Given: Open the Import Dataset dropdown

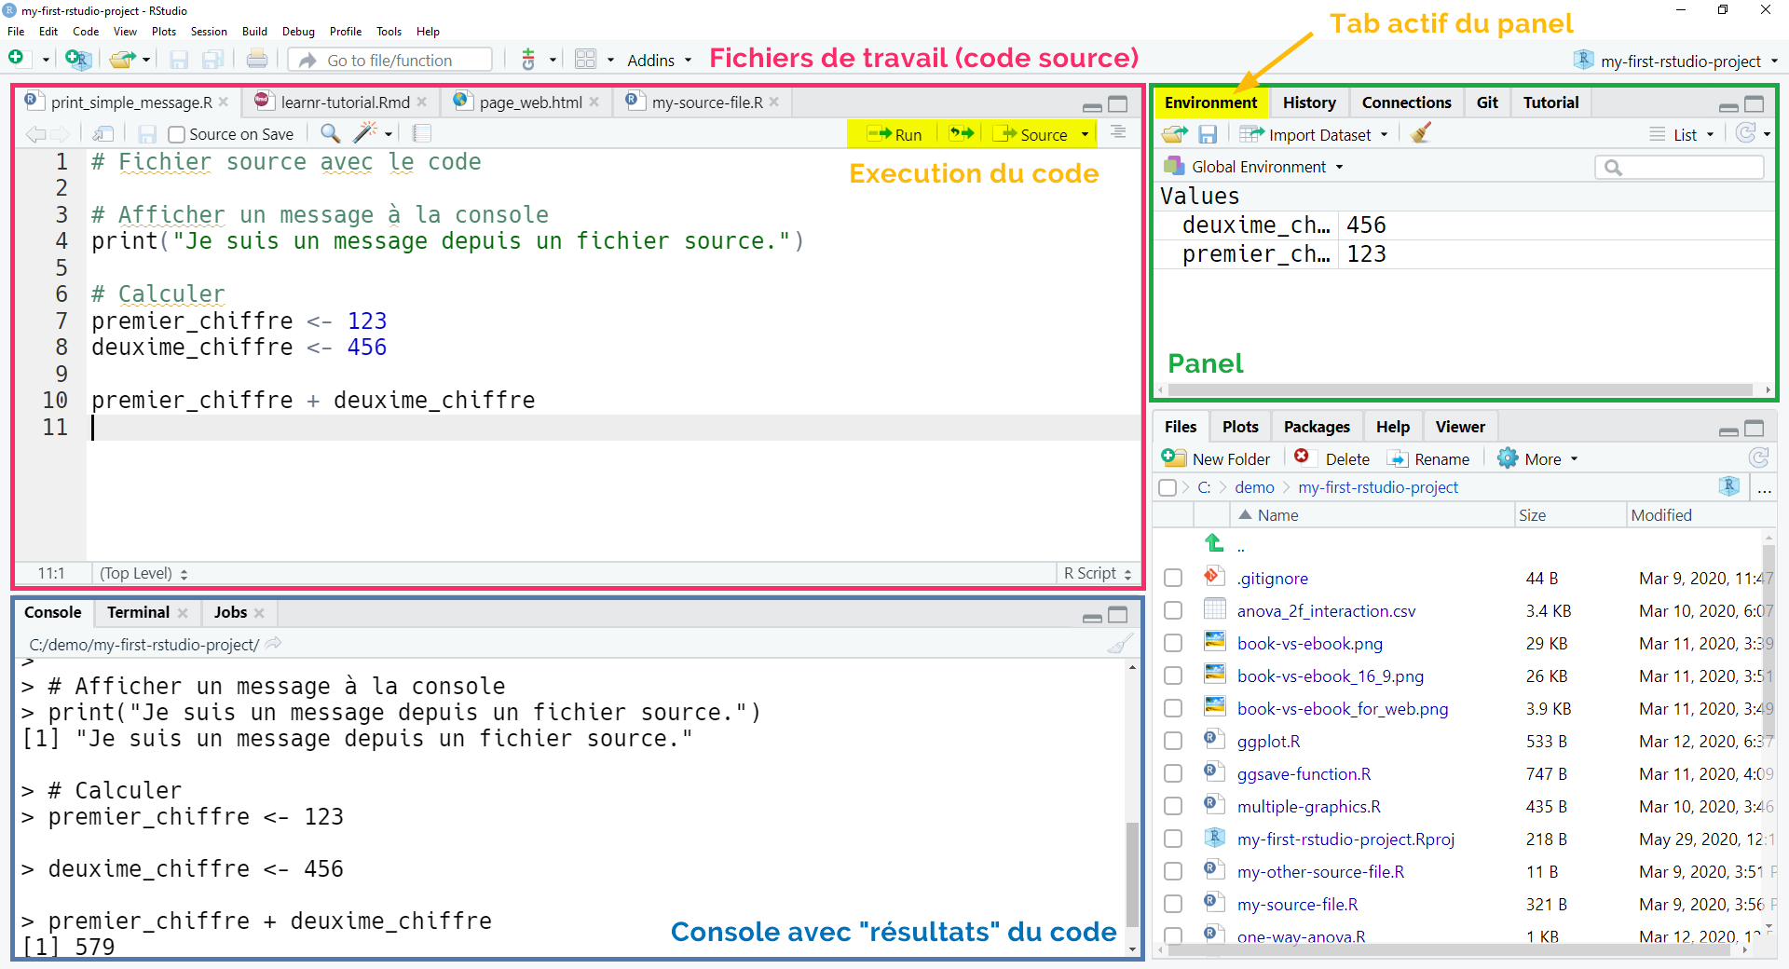Looking at the screenshot, I should [x=1314, y=134].
